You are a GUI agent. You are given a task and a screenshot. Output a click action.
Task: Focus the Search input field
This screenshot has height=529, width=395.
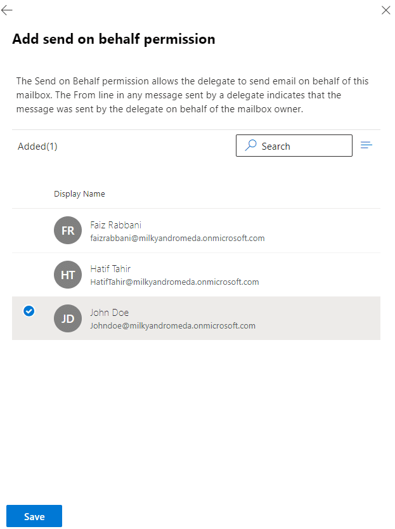click(x=294, y=146)
